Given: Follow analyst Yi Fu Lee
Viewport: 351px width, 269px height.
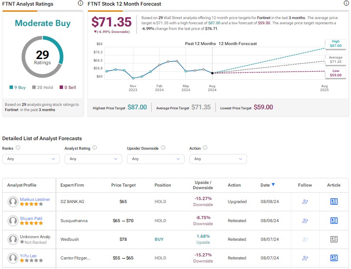Looking at the screenshot, I should [x=305, y=258].
